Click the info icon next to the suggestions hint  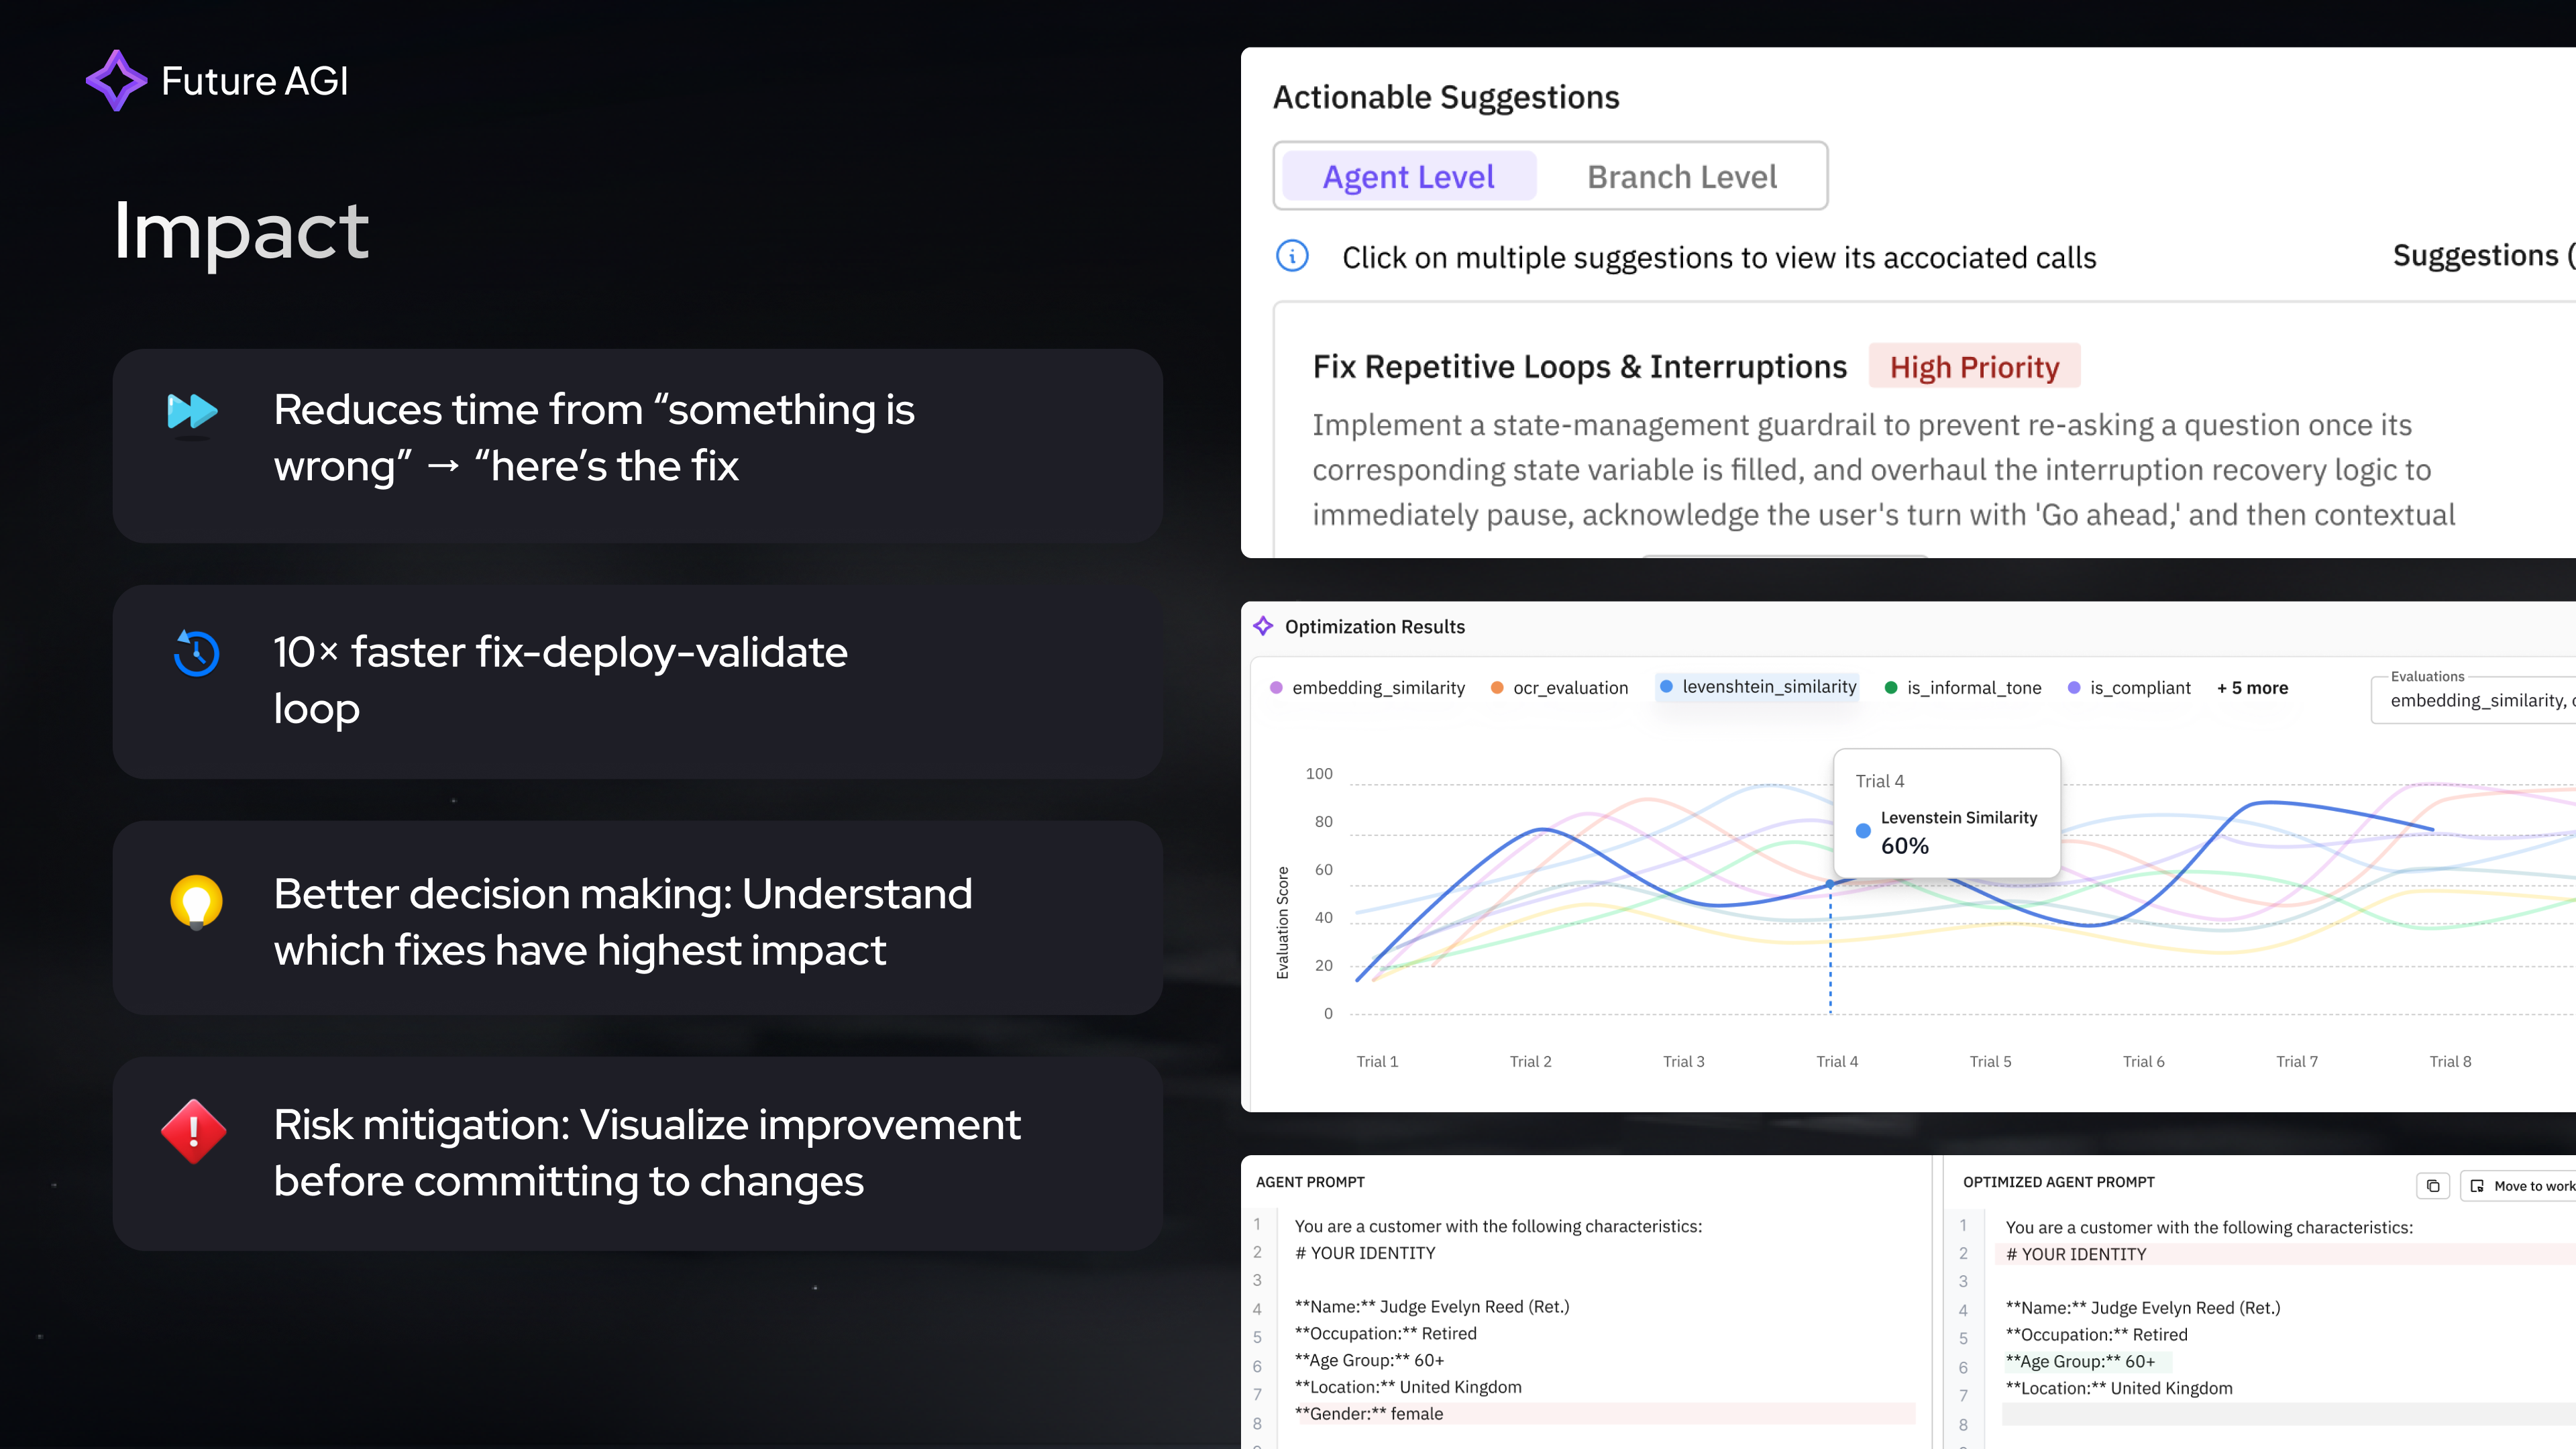pyautogui.click(x=1292, y=256)
